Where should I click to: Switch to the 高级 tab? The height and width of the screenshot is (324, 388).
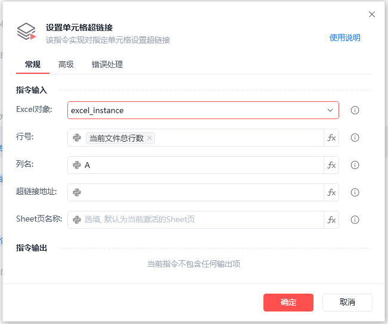(66, 64)
